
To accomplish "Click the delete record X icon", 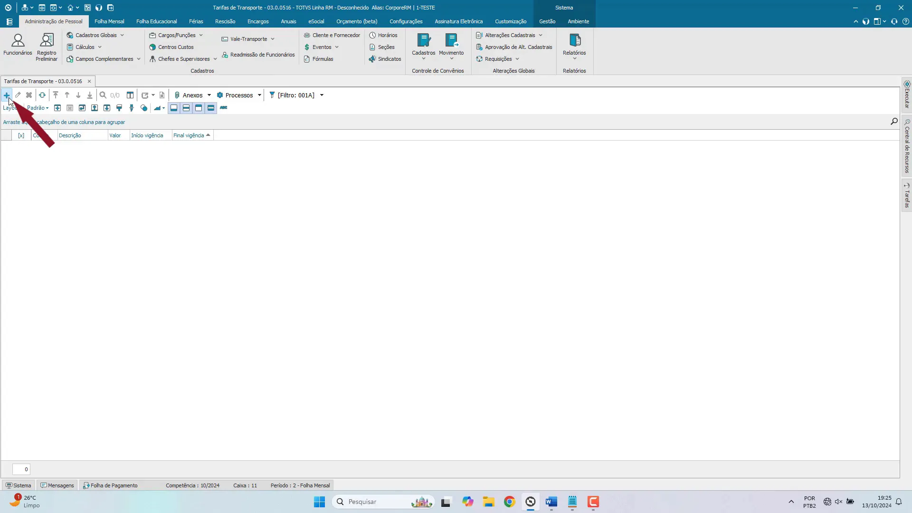I will click(x=29, y=95).
